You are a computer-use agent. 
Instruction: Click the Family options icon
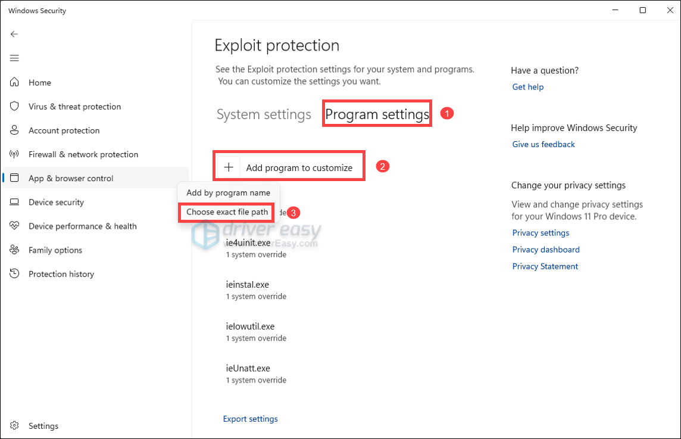[15, 250]
